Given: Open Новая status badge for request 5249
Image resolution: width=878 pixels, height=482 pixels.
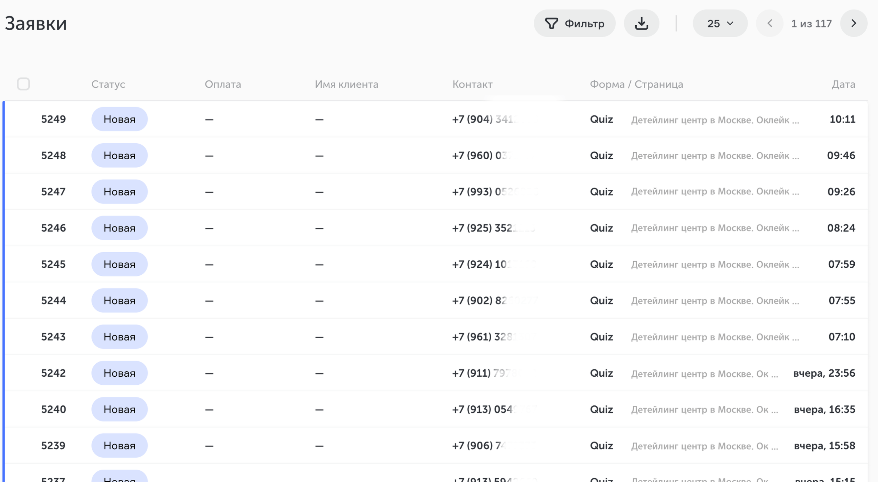Looking at the screenshot, I should tap(119, 119).
